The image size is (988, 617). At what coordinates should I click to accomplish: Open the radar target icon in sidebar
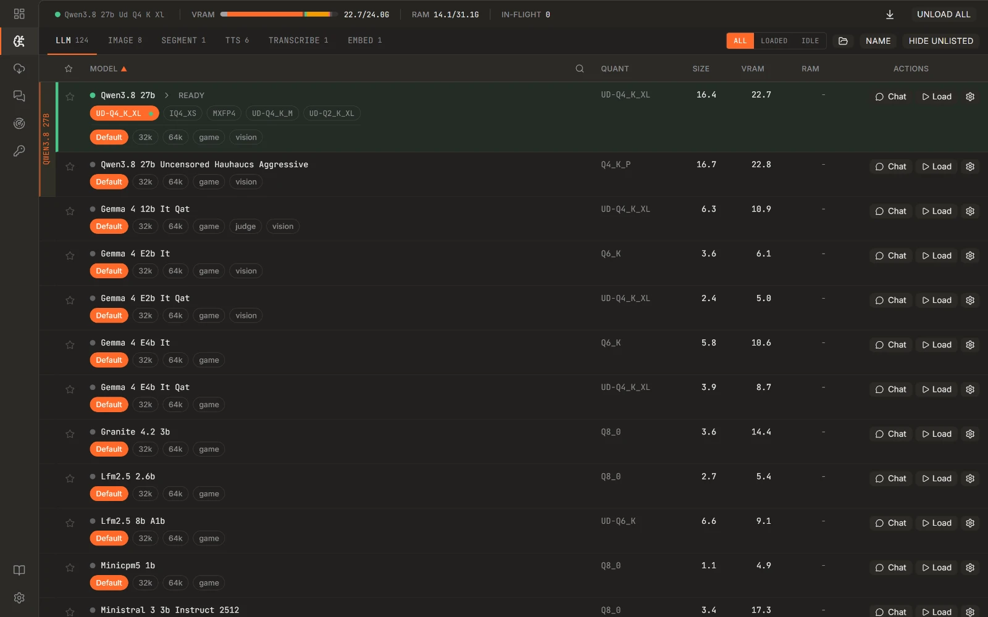click(19, 123)
